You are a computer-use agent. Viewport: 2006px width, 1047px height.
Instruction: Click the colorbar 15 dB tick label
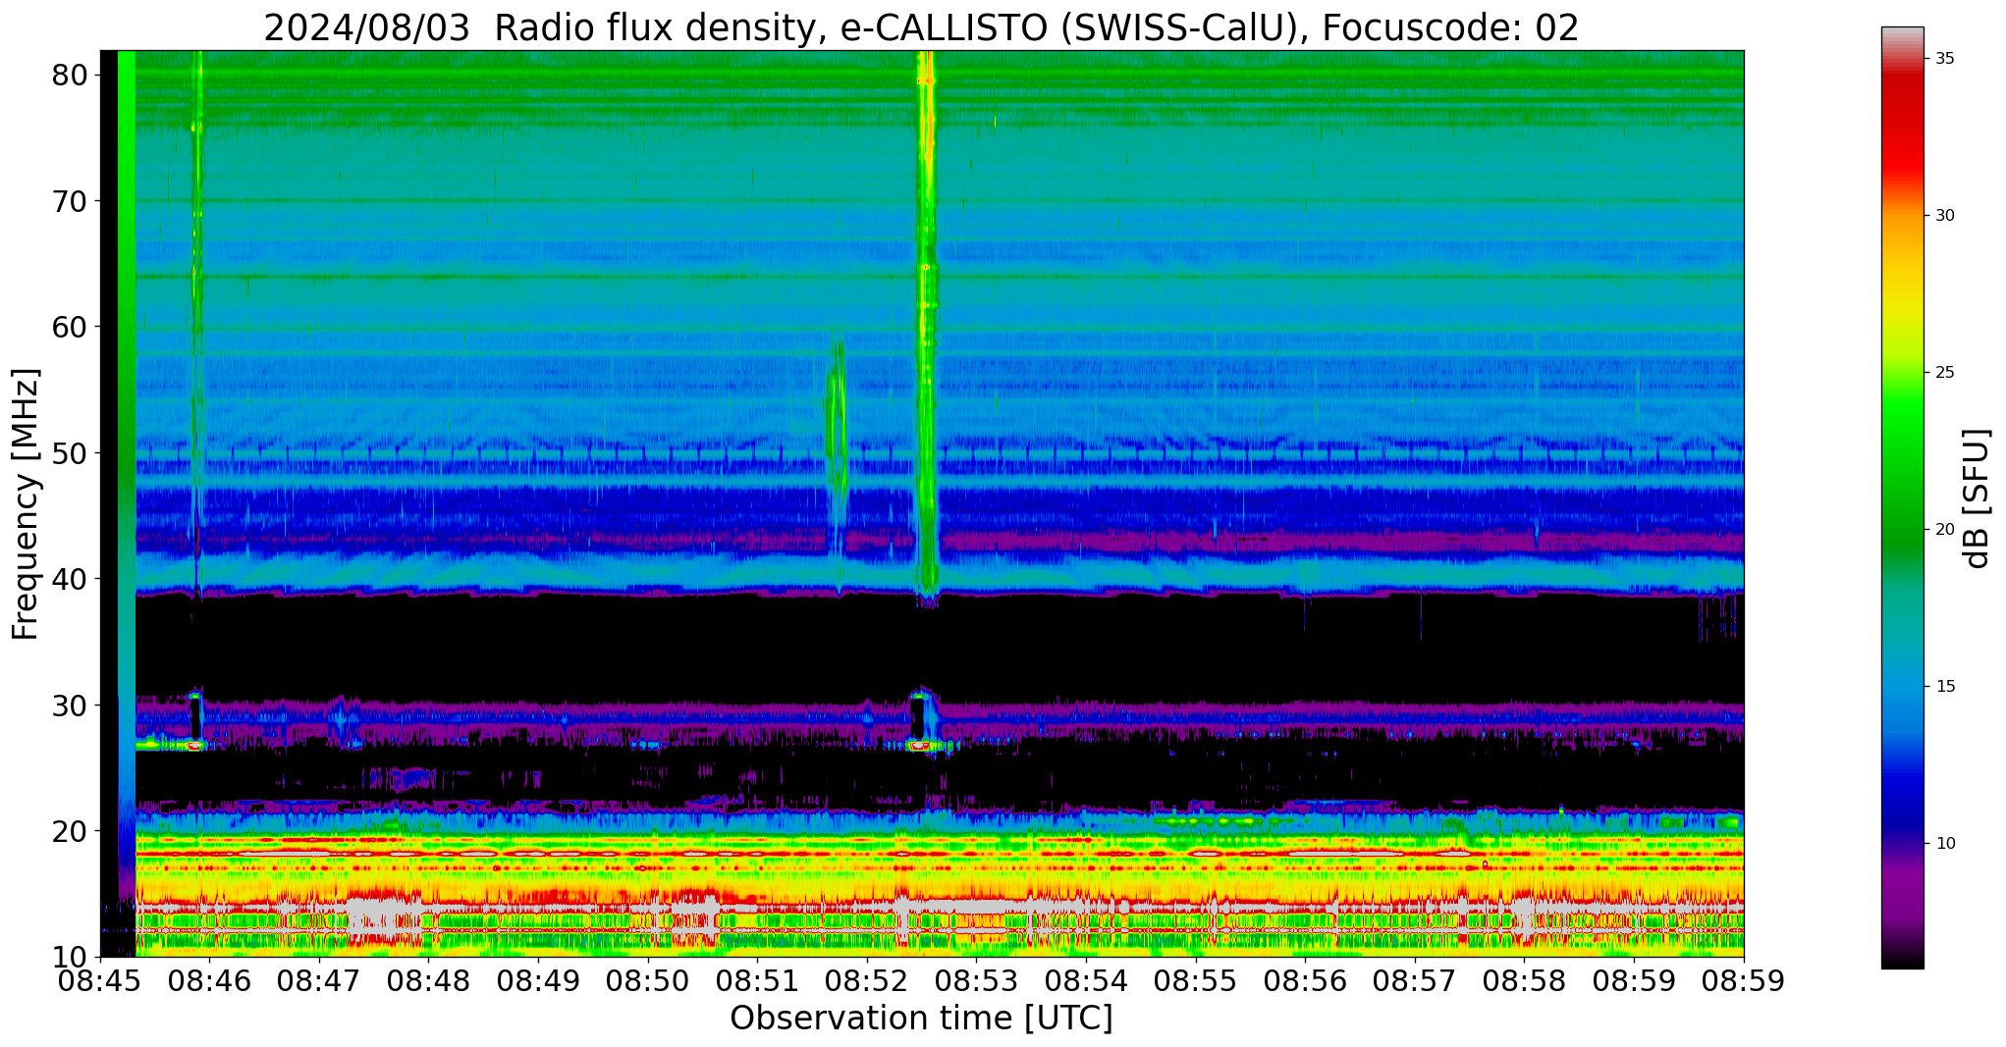[x=1944, y=687]
